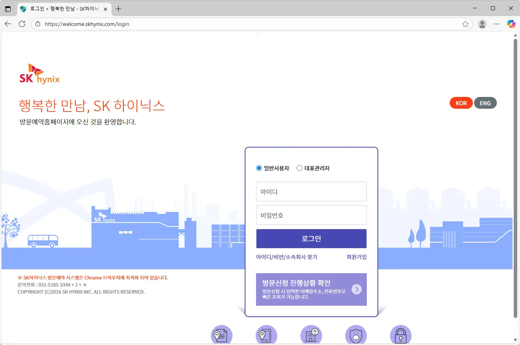Open the shield with person icon
520x345 pixels.
(x=356, y=335)
